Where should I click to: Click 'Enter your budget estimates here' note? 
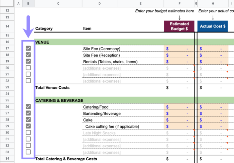[x=164, y=11]
